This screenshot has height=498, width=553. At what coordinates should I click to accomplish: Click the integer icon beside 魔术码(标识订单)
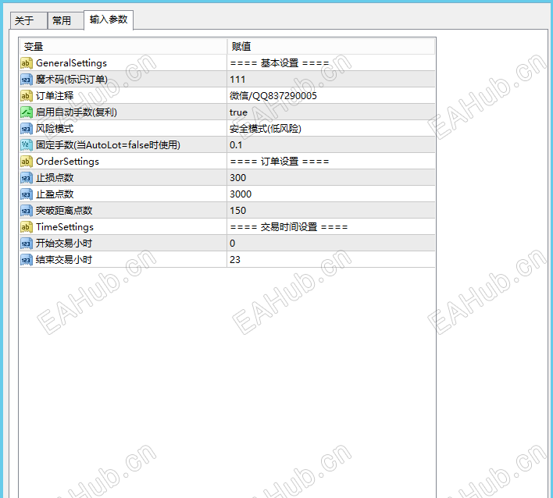click(26, 80)
